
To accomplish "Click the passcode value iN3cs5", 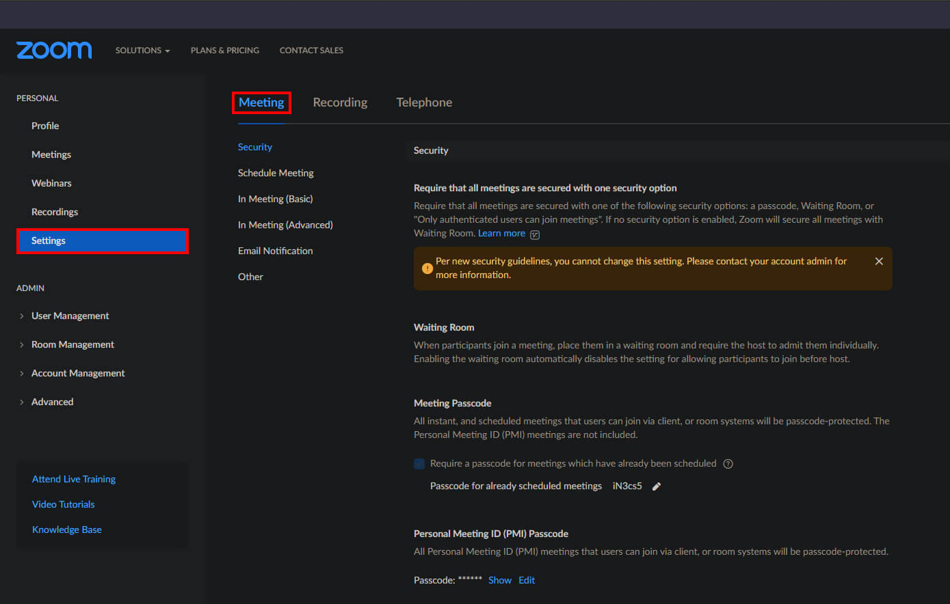I will pyautogui.click(x=627, y=486).
